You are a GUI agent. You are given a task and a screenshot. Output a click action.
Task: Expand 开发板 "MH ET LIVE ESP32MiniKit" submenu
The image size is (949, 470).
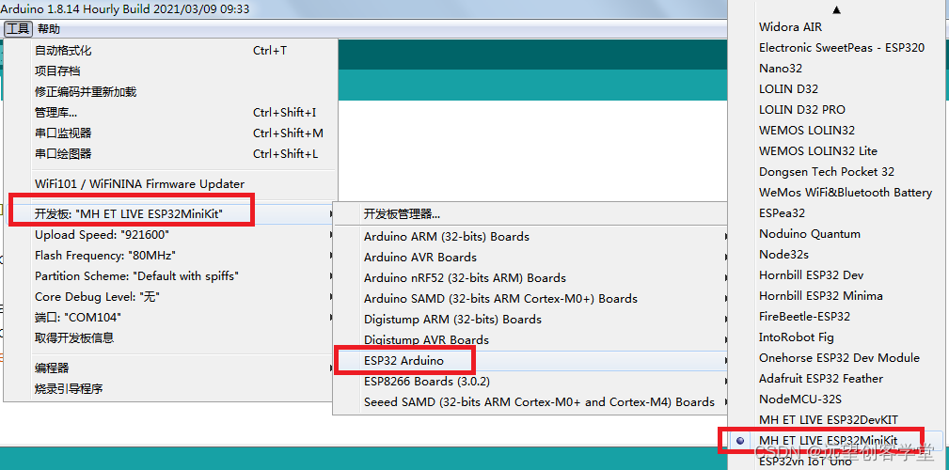point(170,213)
